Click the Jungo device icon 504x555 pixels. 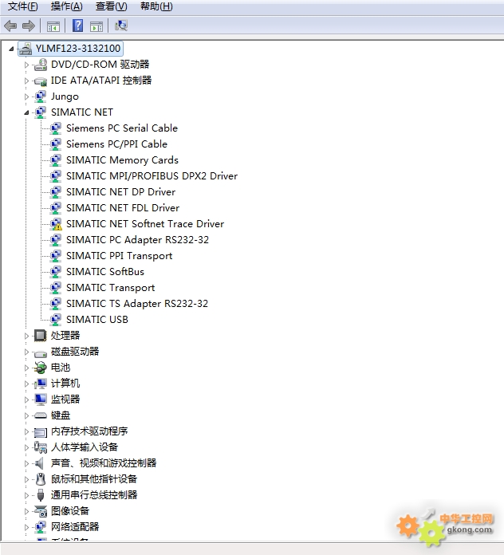coord(41,96)
